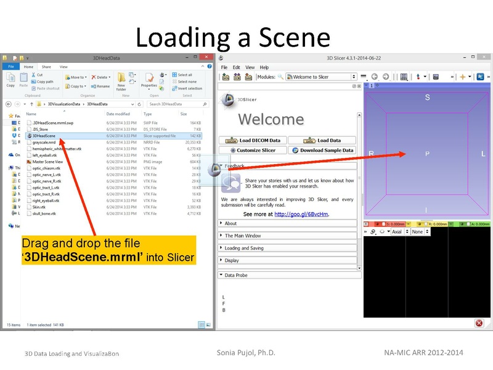Open the Modules dropdown showing Welcome to Slicer
Image resolution: width=493 pixels, height=370 pixels.
click(x=321, y=76)
